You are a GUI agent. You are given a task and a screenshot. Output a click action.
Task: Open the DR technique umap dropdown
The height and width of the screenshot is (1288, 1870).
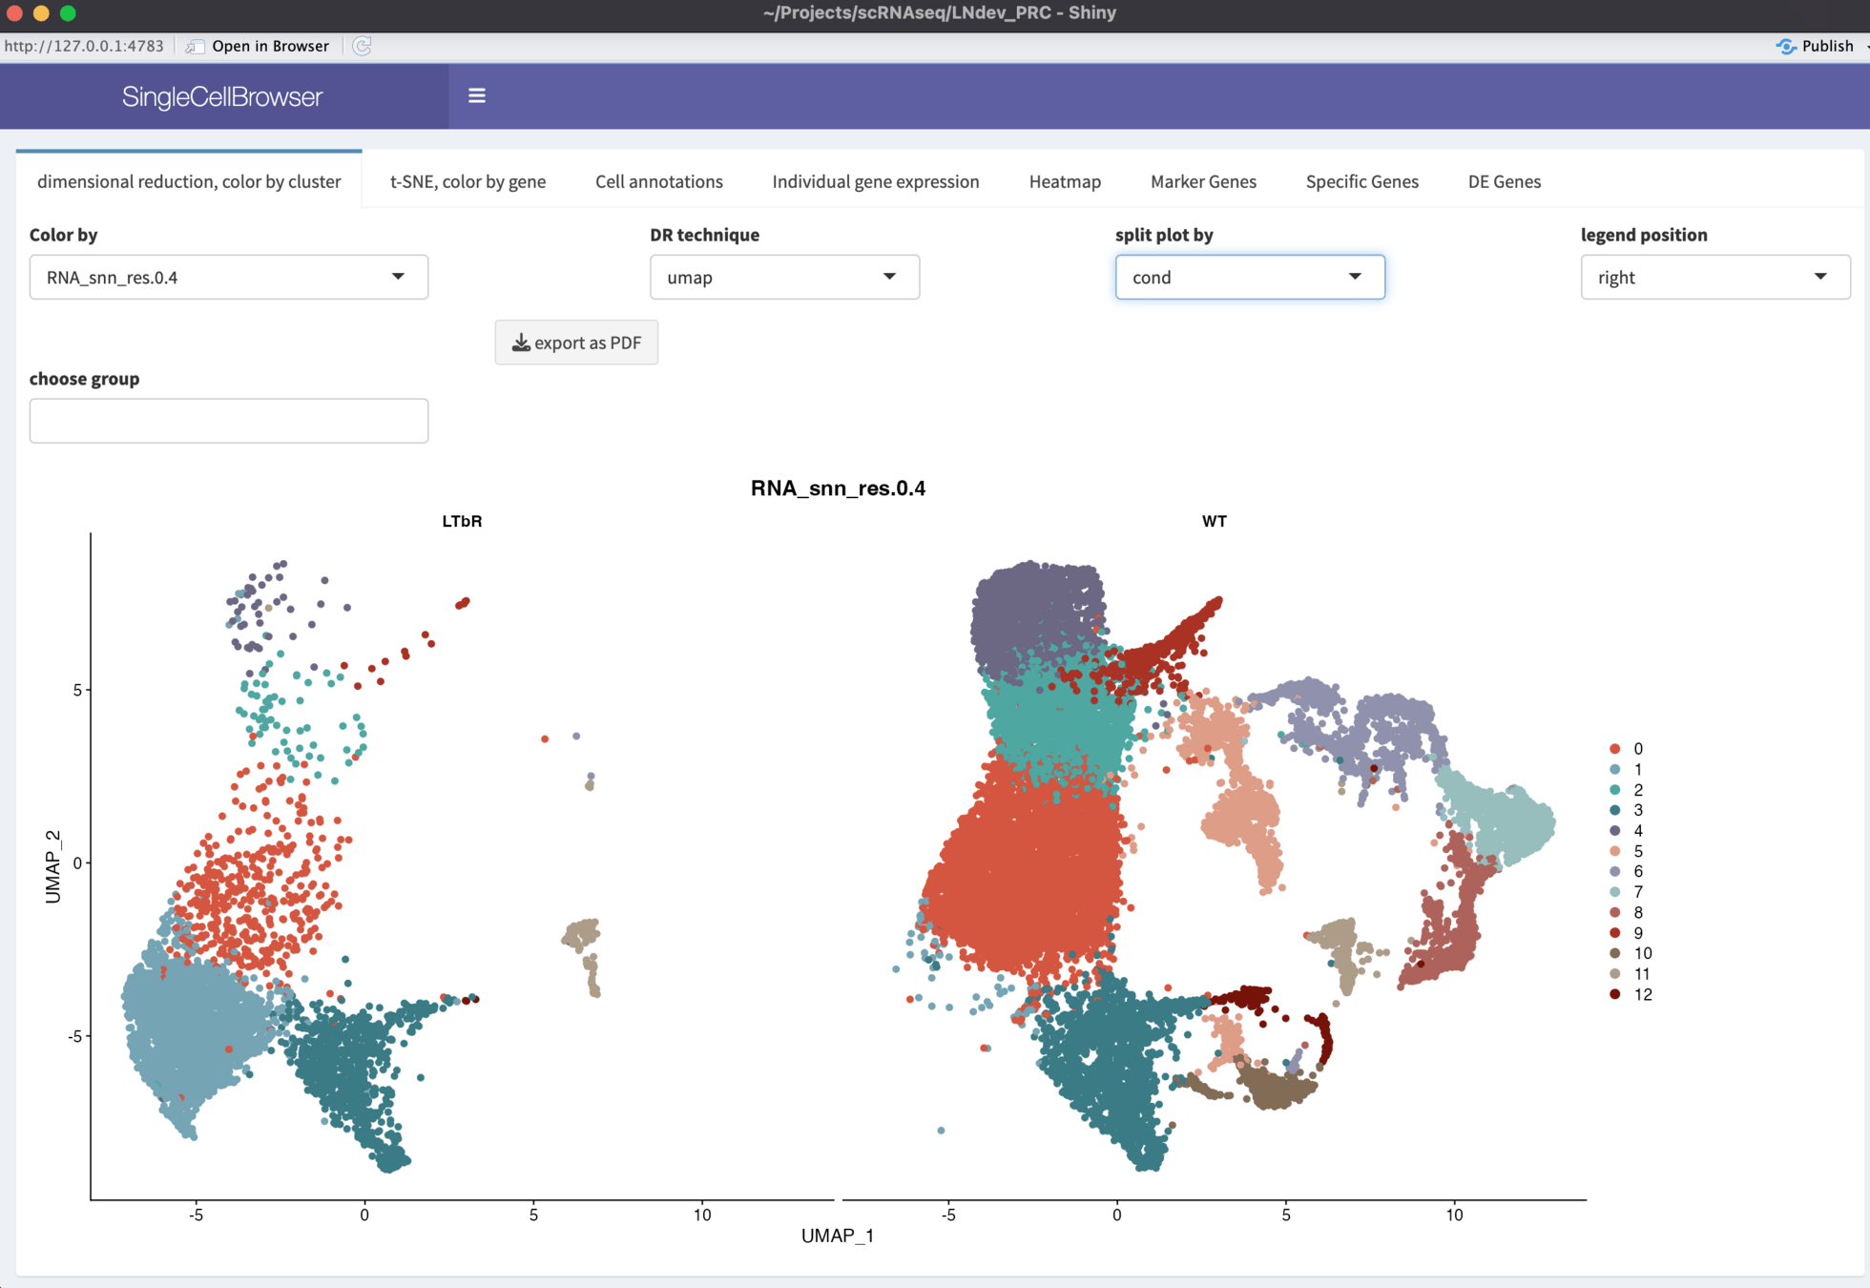pyautogui.click(x=784, y=277)
